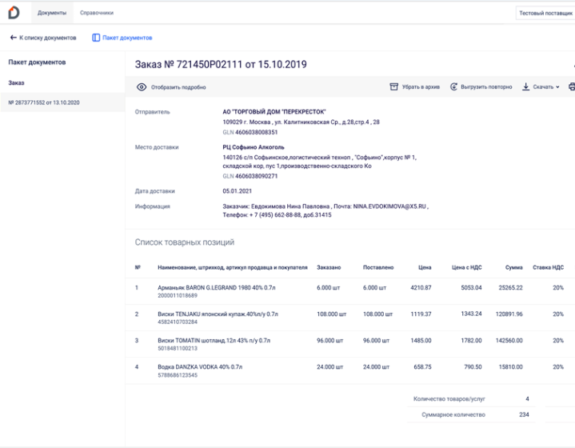
Task: Click the Пакет документов panel icon
Action: coord(96,38)
